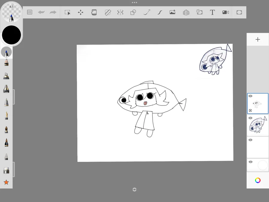Image resolution: width=269 pixels, height=202 pixels.
Task: Pick the airbrush in brush palette
Action: tap(6, 76)
